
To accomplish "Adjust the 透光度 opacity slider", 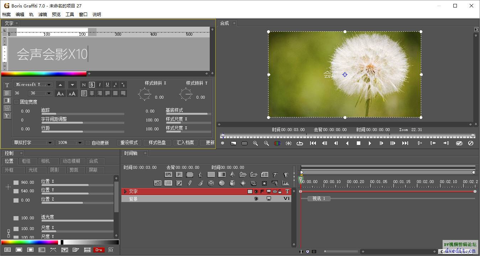I will tap(77, 221).
